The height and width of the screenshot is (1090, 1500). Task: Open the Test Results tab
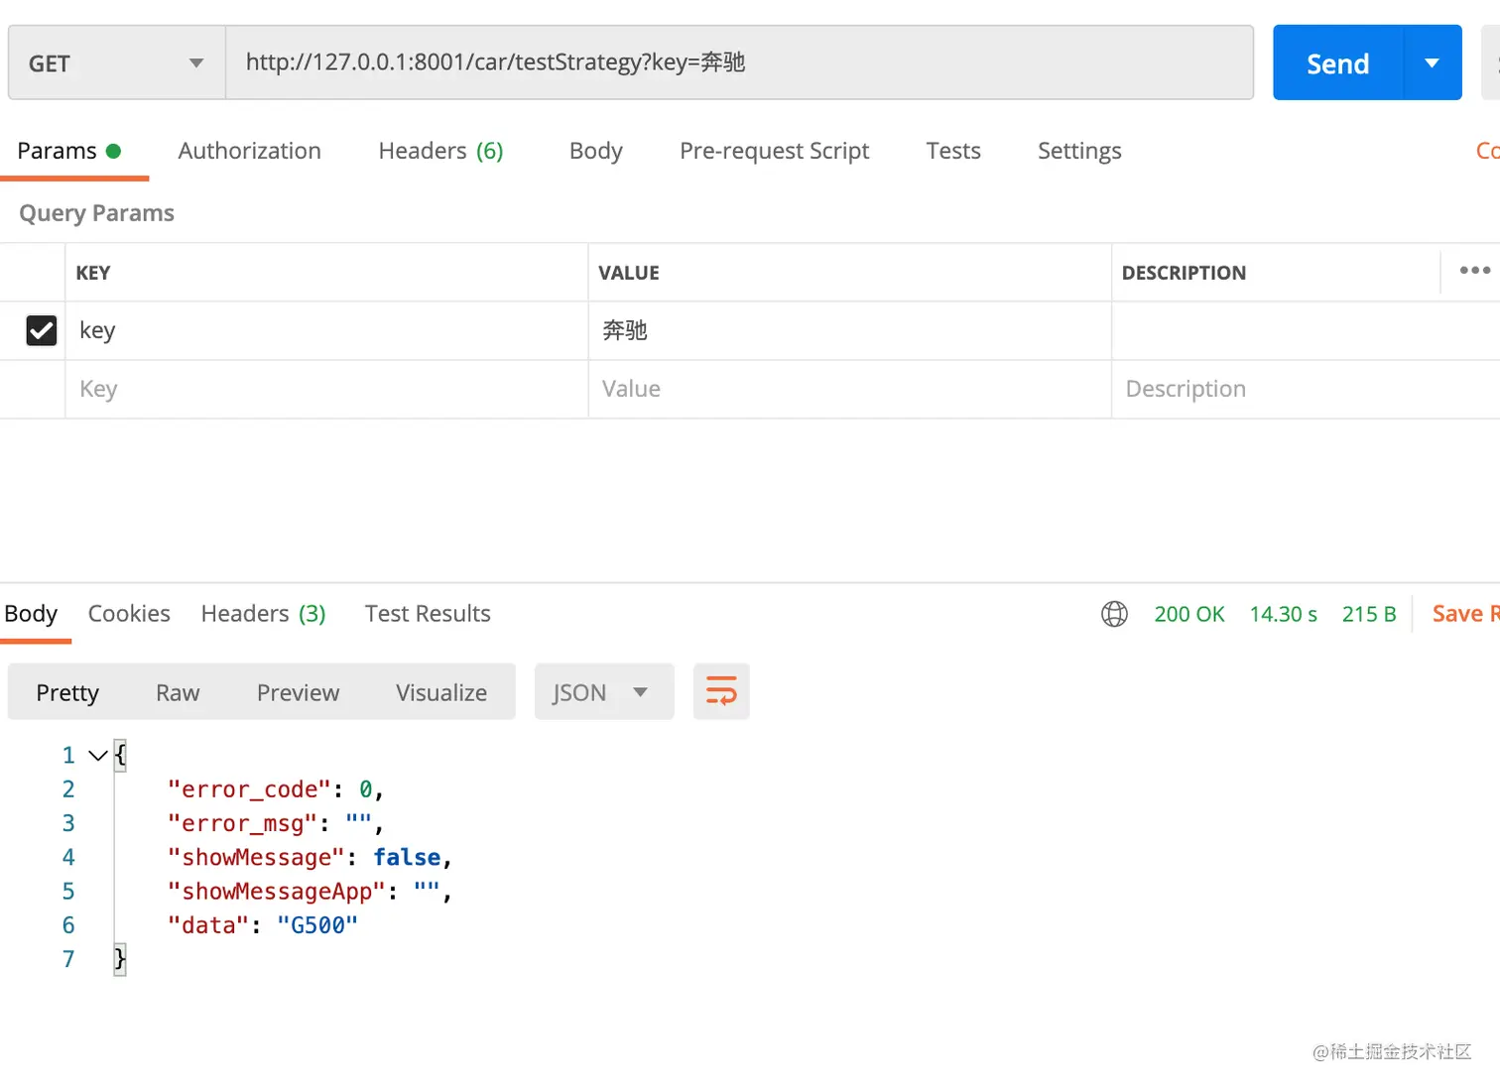point(428,614)
